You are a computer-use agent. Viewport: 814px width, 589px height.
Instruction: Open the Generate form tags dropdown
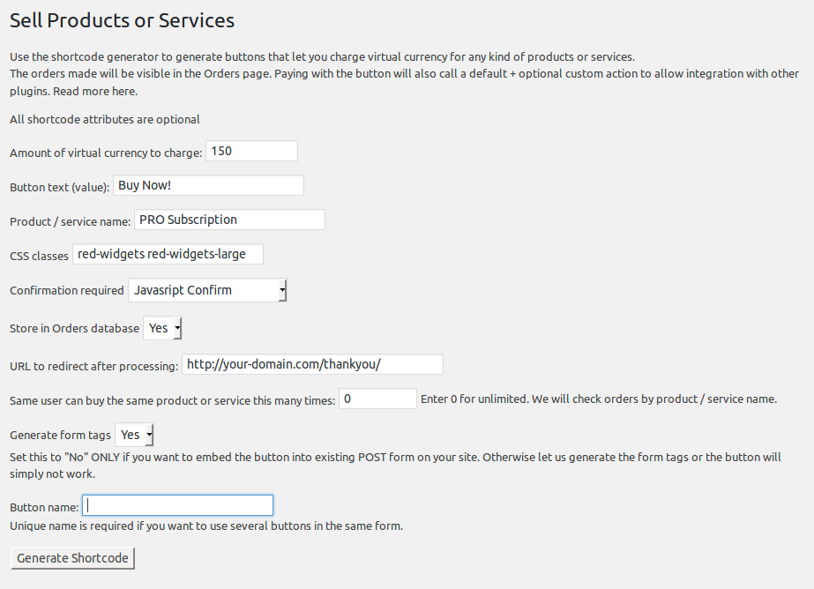click(x=134, y=435)
